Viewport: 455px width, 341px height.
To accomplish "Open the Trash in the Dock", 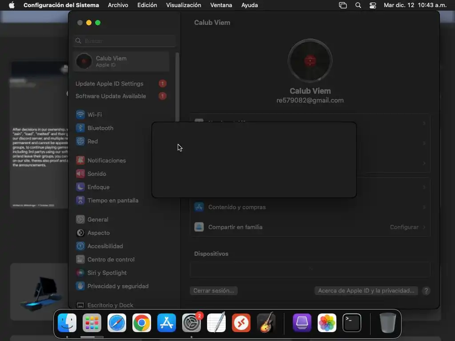I will tap(387, 323).
